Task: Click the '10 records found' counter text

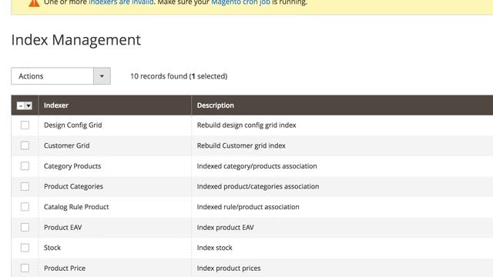Action: tap(159, 76)
